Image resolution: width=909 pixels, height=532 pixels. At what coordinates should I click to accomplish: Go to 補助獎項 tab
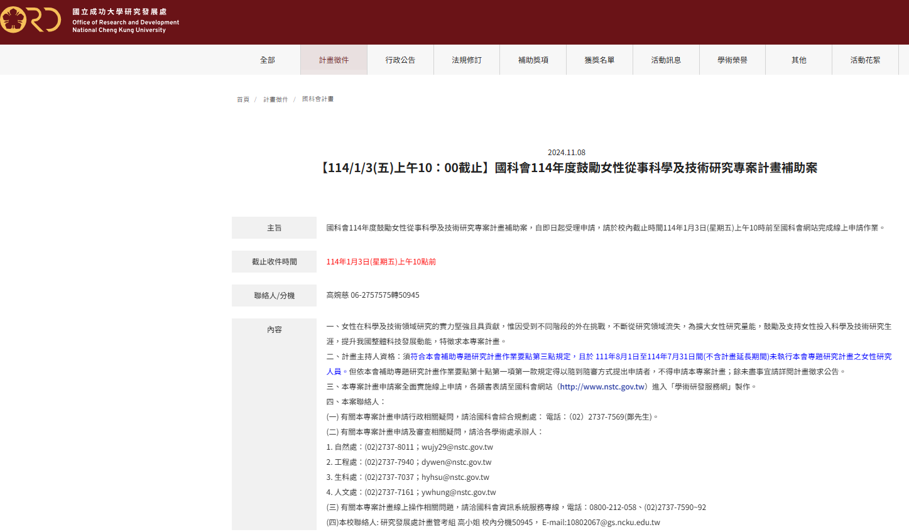pyautogui.click(x=533, y=60)
